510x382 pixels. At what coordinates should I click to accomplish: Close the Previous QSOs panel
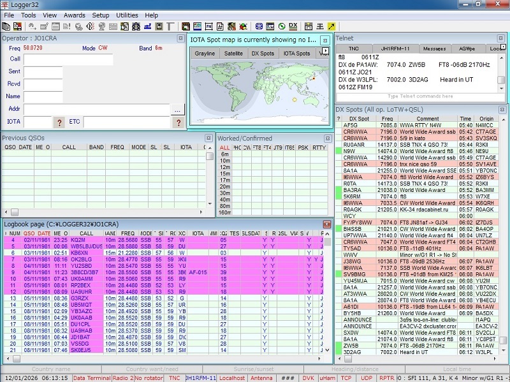click(208, 138)
